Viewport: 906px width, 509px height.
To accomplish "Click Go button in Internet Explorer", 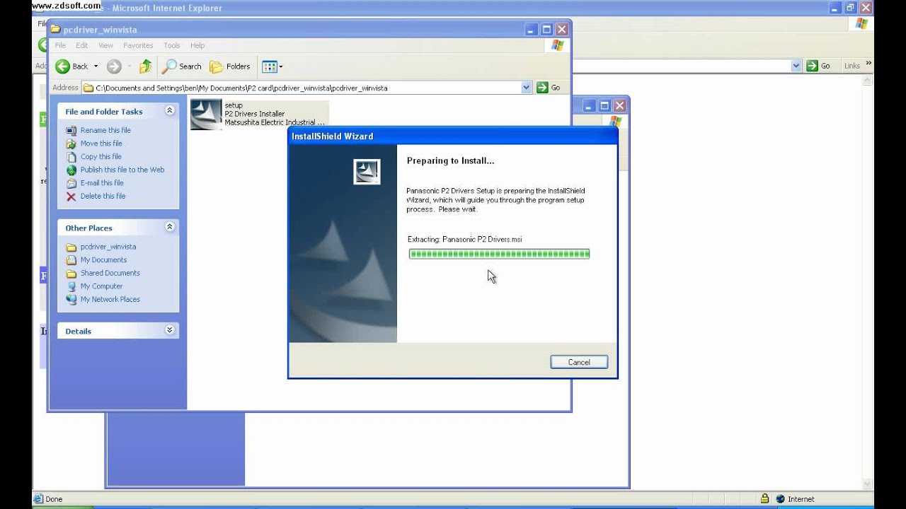I will (818, 66).
